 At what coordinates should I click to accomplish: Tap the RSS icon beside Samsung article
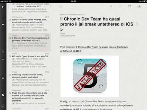click(10, 75)
